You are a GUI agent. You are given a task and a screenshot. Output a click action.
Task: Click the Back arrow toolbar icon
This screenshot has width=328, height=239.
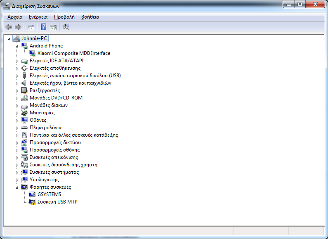pyautogui.click(x=9, y=27)
